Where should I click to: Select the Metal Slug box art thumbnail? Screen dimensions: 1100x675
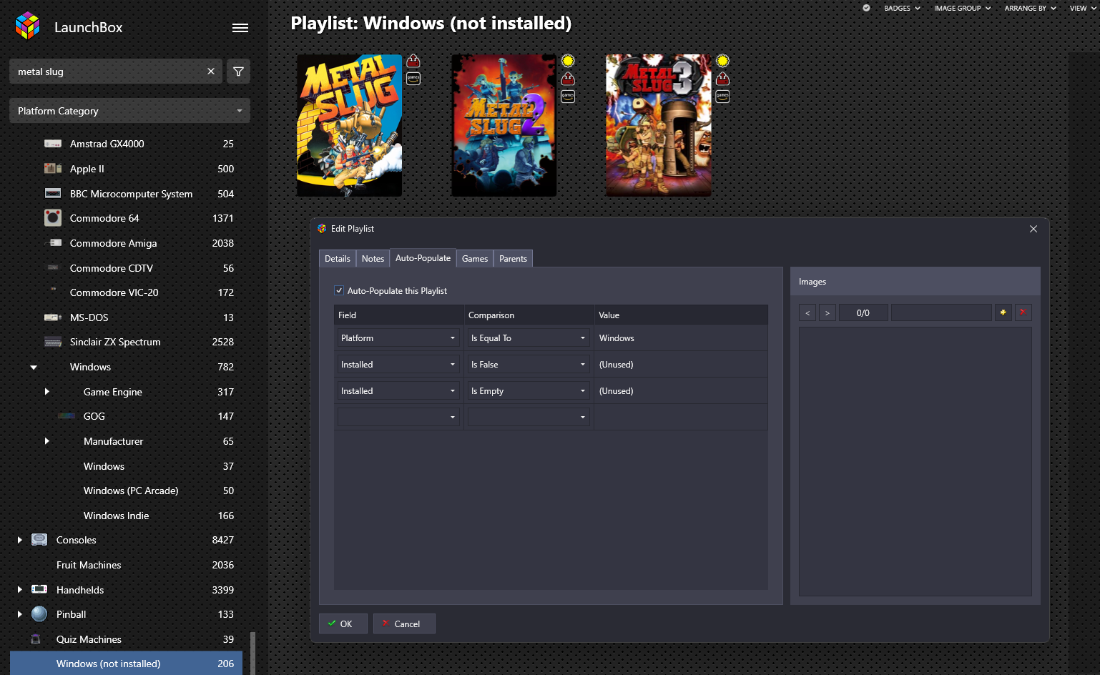[x=349, y=125]
